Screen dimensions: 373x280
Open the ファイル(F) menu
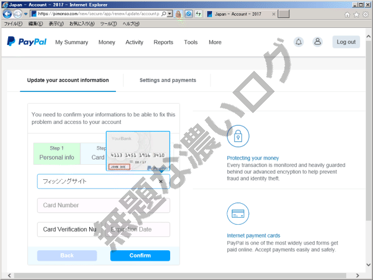tap(13, 24)
